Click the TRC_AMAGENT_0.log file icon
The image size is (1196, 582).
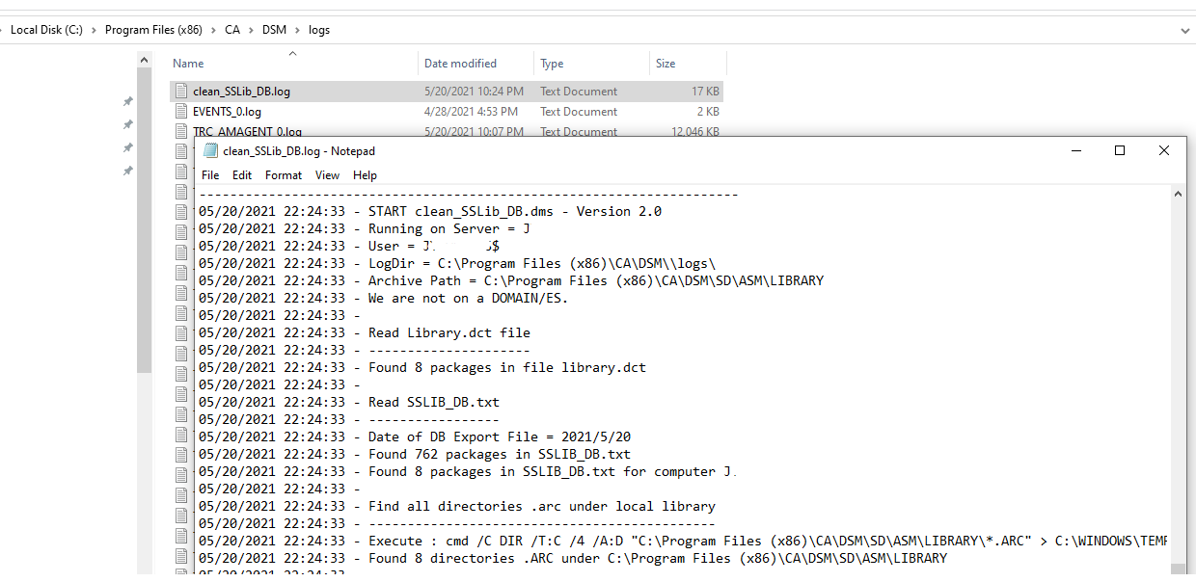(180, 131)
